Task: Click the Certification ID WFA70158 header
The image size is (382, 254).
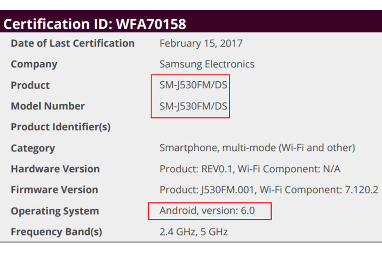Action: coord(95,24)
